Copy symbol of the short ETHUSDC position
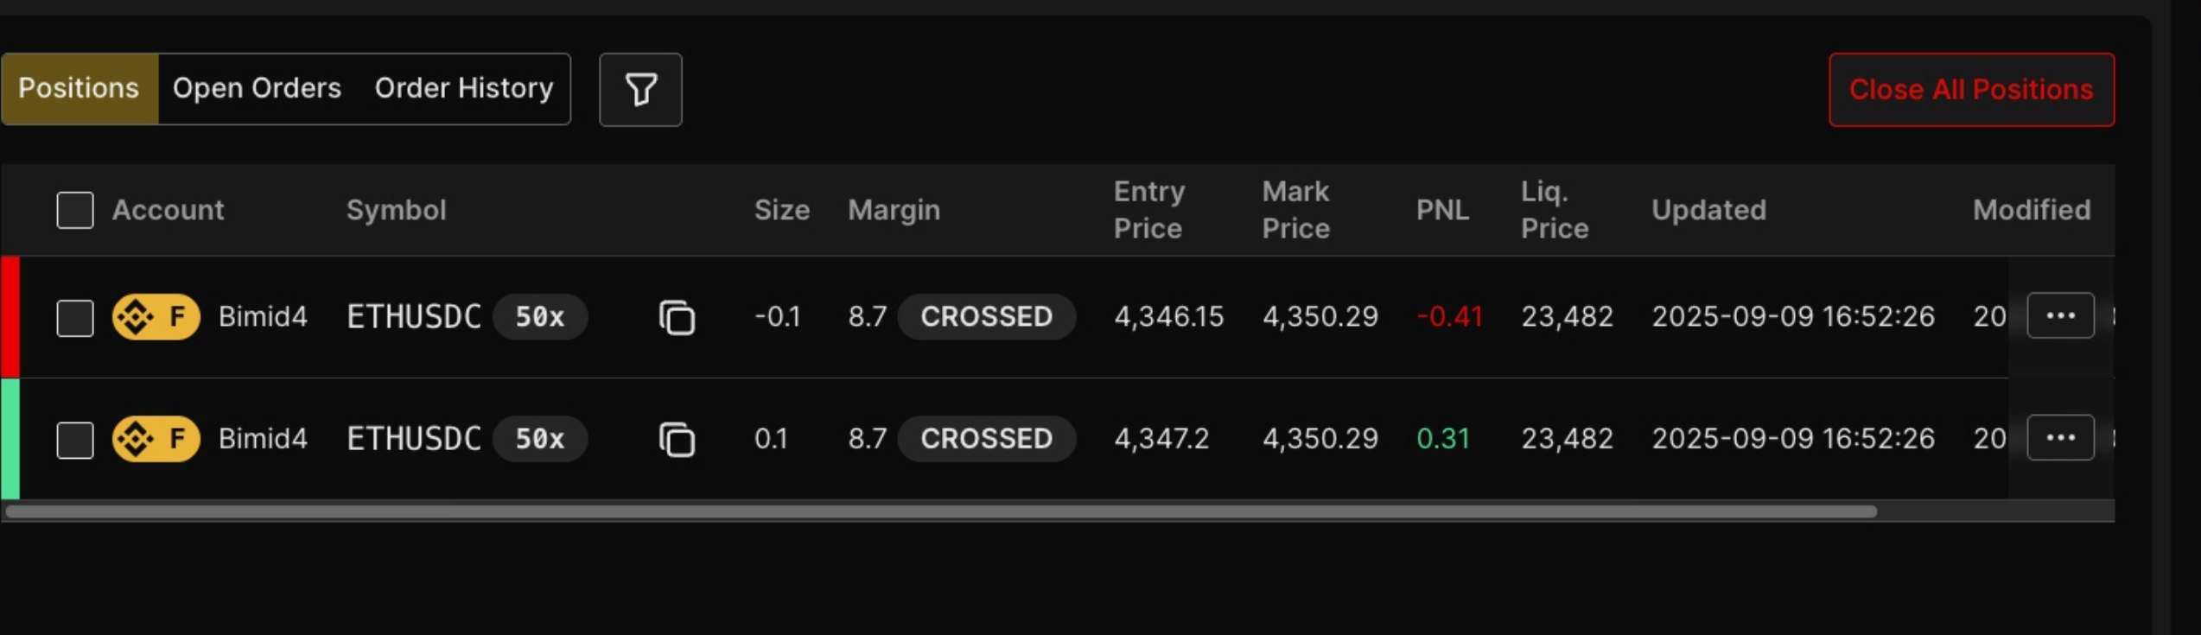Viewport: 2201px width, 635px height. point(677,317)
